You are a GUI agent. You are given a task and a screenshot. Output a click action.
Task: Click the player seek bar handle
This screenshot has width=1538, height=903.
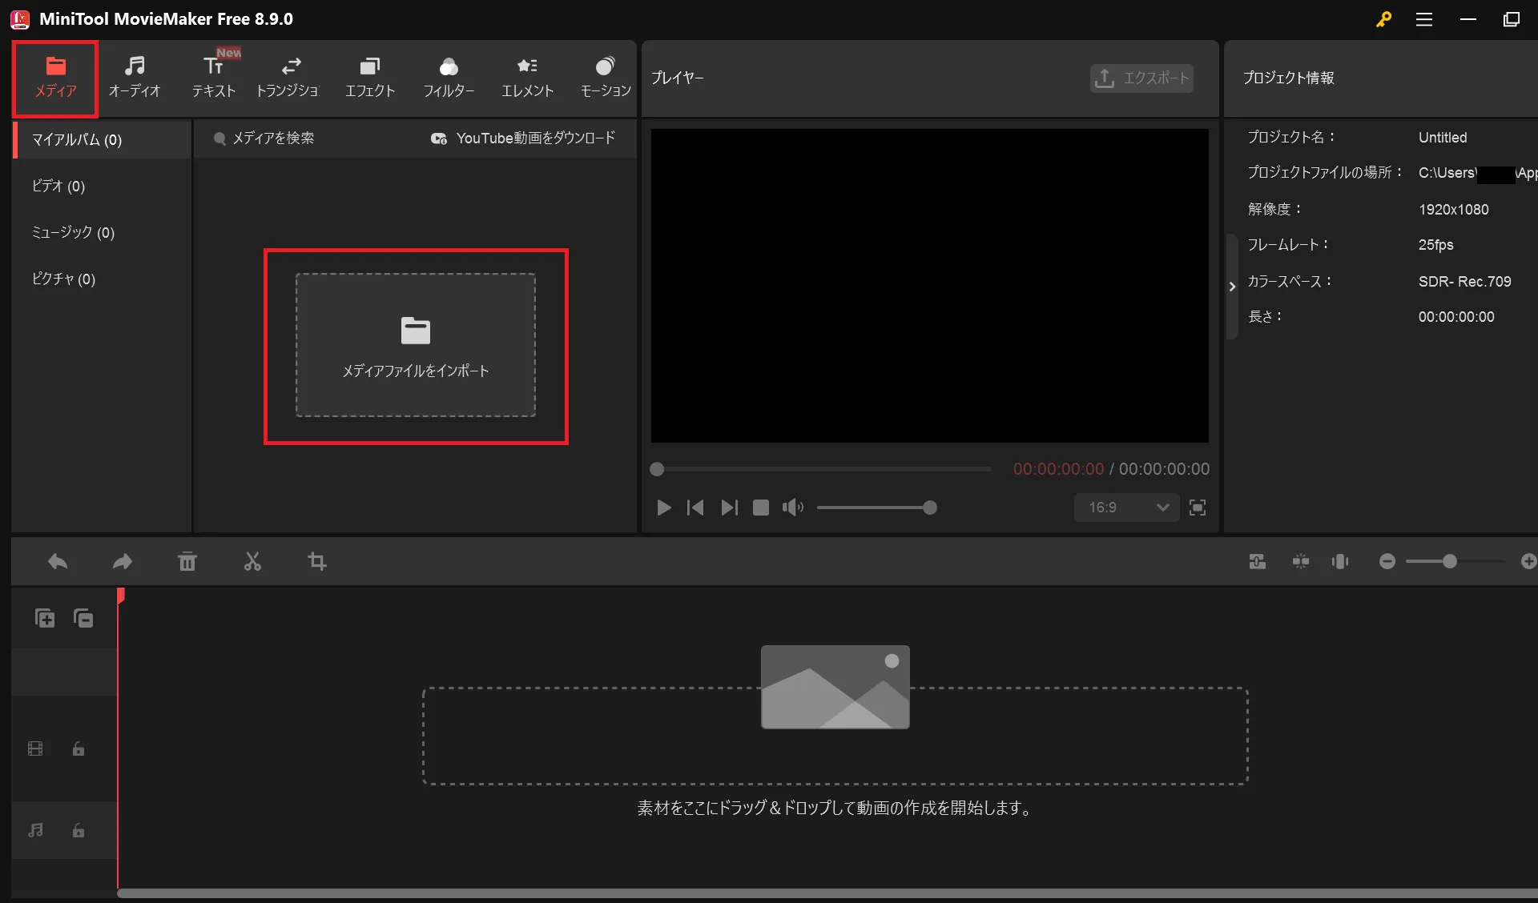click(657, 469)
